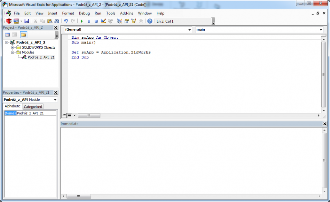
Task: Close the Immediate window
Action: (x=325, y=124)
